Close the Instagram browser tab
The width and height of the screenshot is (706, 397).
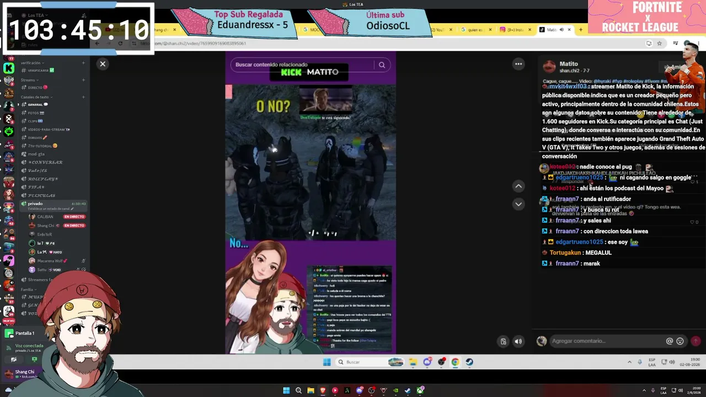click(529, 30)
